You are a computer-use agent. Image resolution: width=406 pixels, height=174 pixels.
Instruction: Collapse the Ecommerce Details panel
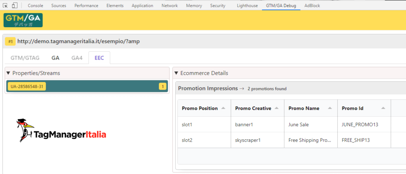coord(176,73)
